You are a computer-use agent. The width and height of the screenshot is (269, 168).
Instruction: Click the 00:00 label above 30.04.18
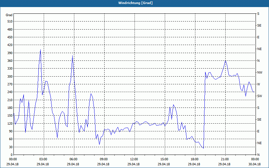(x=255, y=159)
